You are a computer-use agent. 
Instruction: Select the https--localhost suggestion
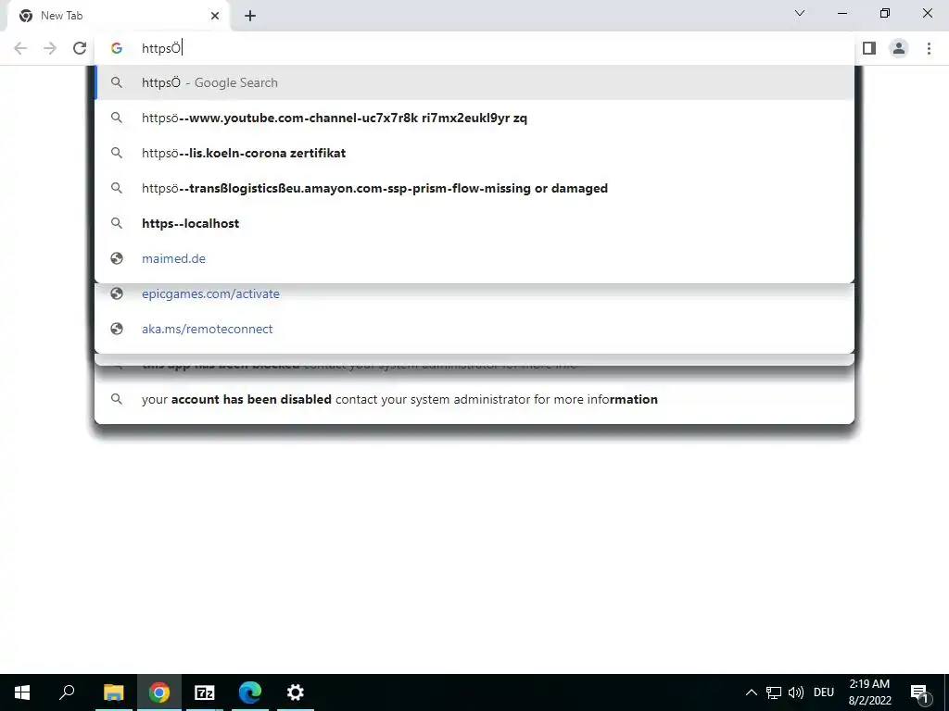click(x=474, y=223)
